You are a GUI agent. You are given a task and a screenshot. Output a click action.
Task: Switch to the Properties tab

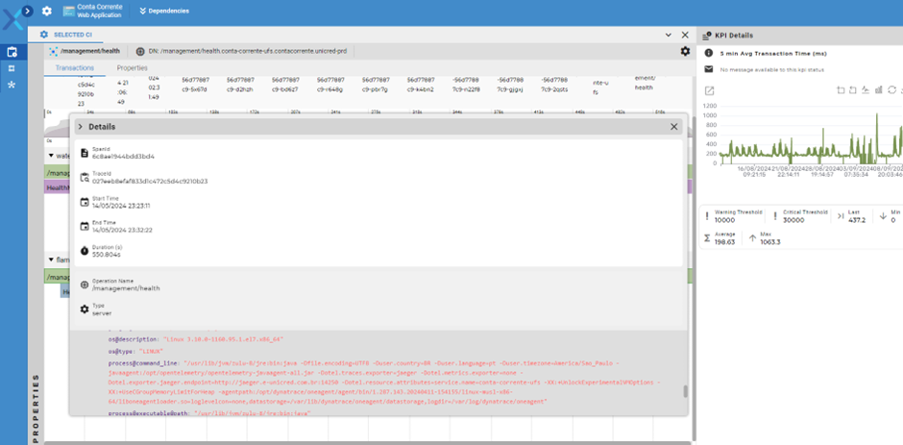pyautogui.click(x=132, y=68)
